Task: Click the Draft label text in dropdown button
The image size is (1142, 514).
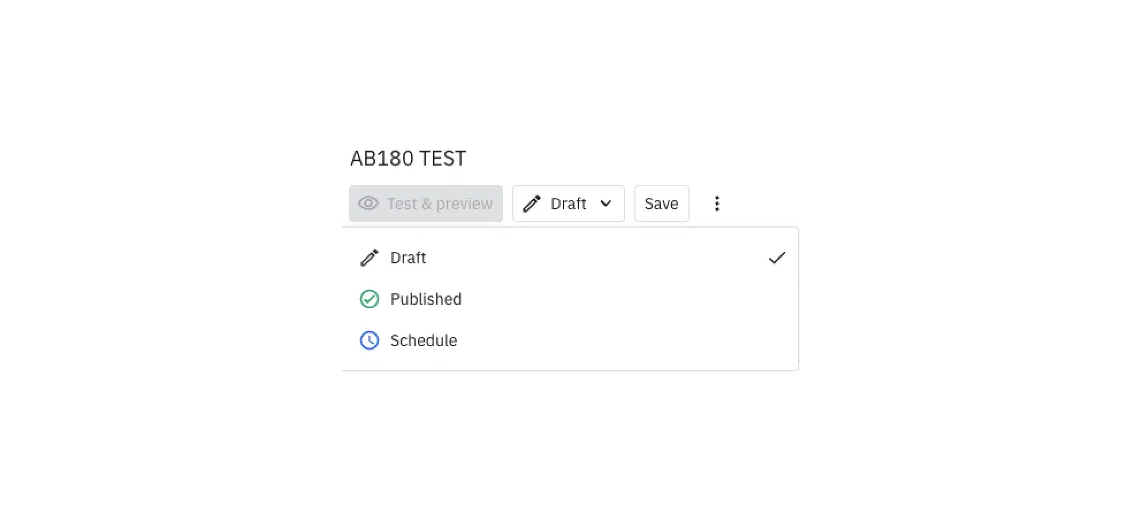Action: (x=568, y=204)
